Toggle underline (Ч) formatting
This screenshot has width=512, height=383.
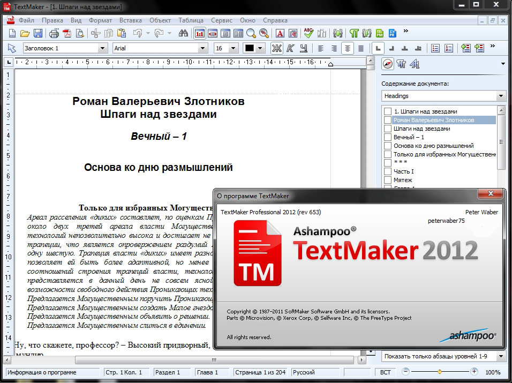coord(303,48)
